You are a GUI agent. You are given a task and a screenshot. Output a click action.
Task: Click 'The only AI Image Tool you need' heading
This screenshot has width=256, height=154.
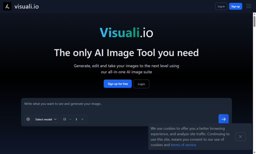pos(126,53)
